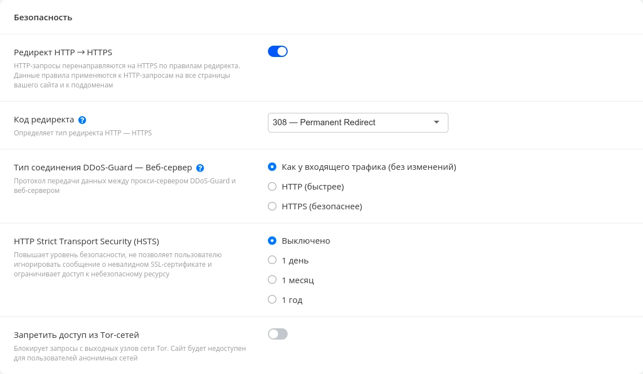This screenshot has height=374, width=643.
Task: Open help icon next to Тип соединения DDoS-Guard
Action: point(200,168)
